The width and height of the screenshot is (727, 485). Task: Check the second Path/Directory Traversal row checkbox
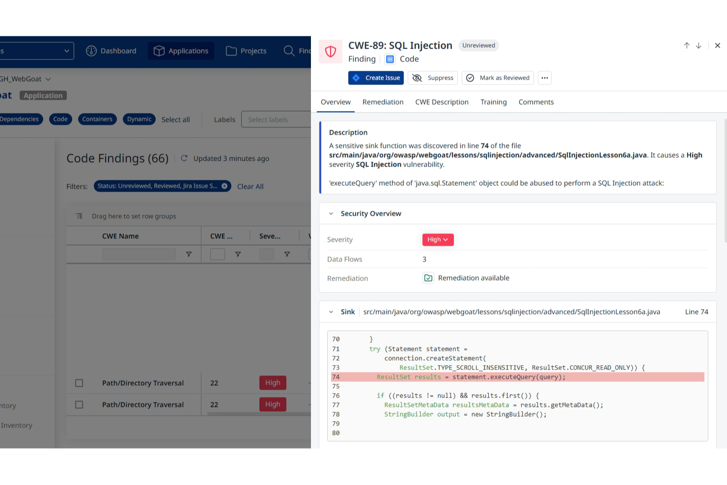pyautogui.click(x=79, y=404)
